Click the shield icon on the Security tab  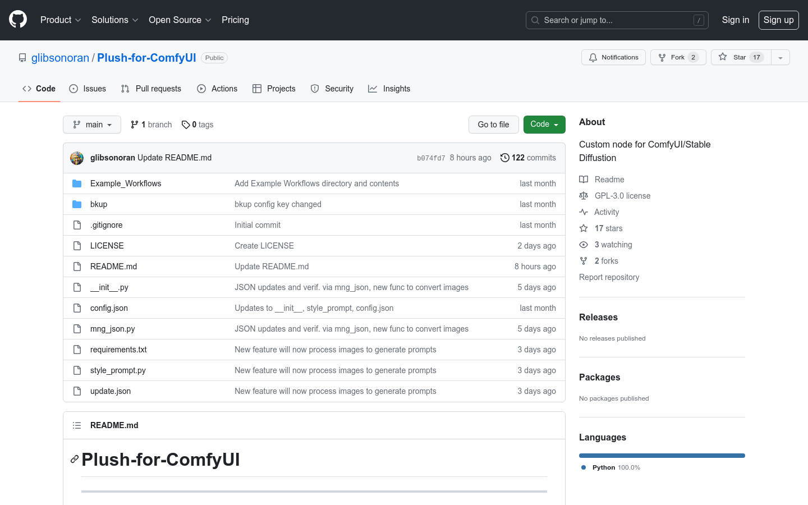(315, 89)
